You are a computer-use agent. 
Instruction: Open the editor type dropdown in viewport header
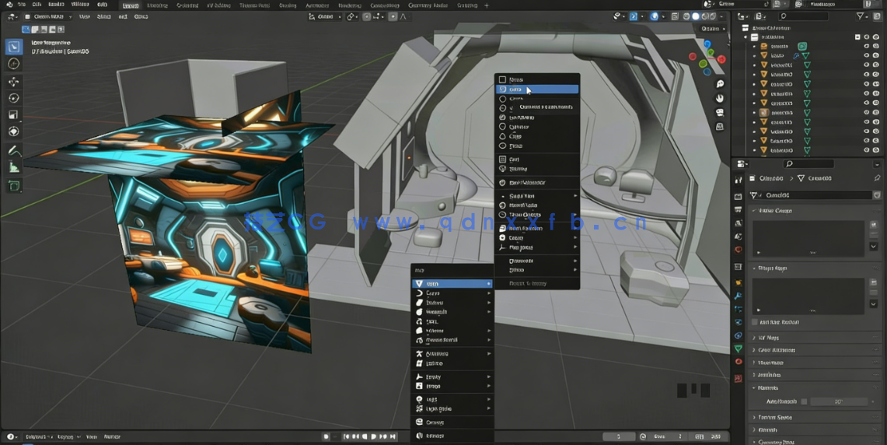(12, 16)
